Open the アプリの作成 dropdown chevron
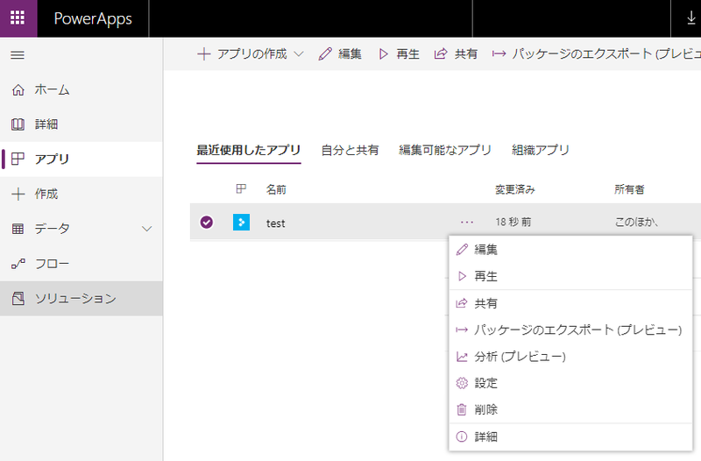Image resolution: width=701 pixels, height=461 pixels. 299,54
